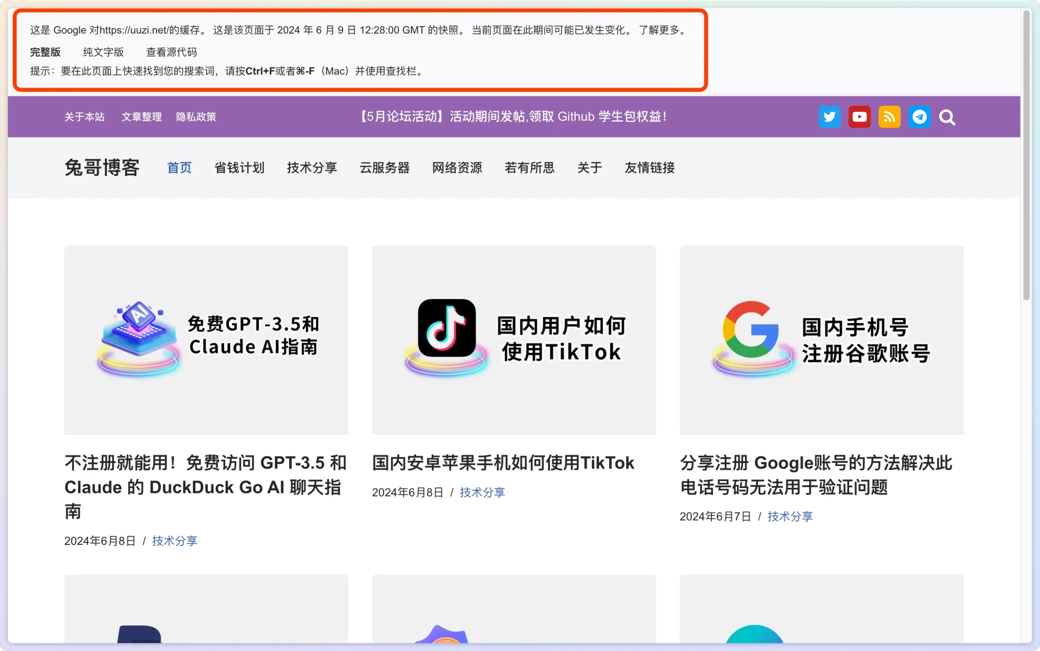Open the YouTube social icon
The image size is (1040, 651).
coord(860,117)
